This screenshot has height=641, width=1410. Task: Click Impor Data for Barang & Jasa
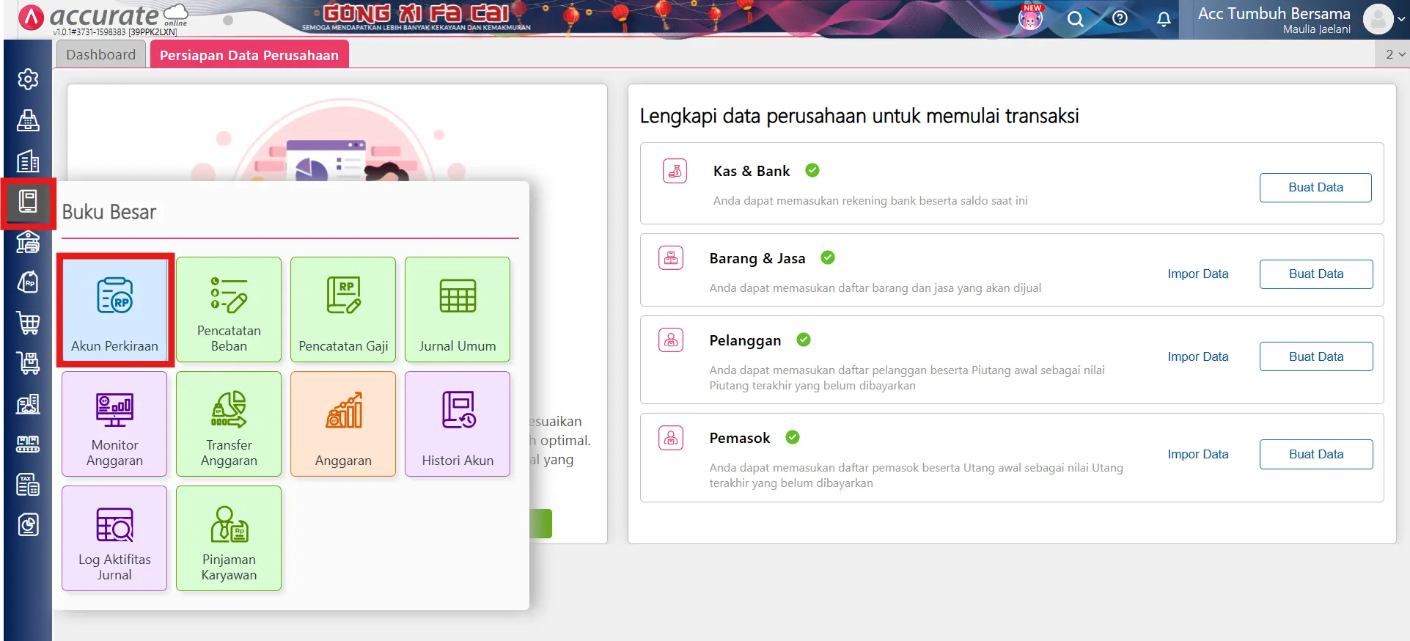(1198, 274)
